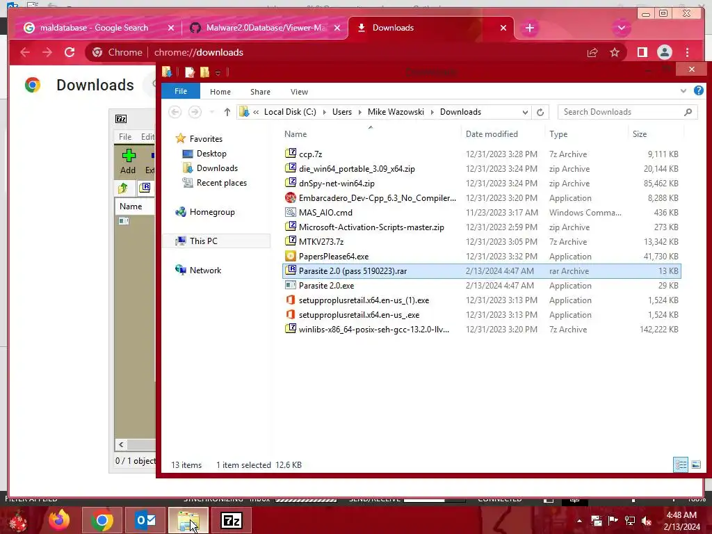Switch to Malware2.0Database GitHub tab
Viewport: 712px width, 534px height.
266,28
